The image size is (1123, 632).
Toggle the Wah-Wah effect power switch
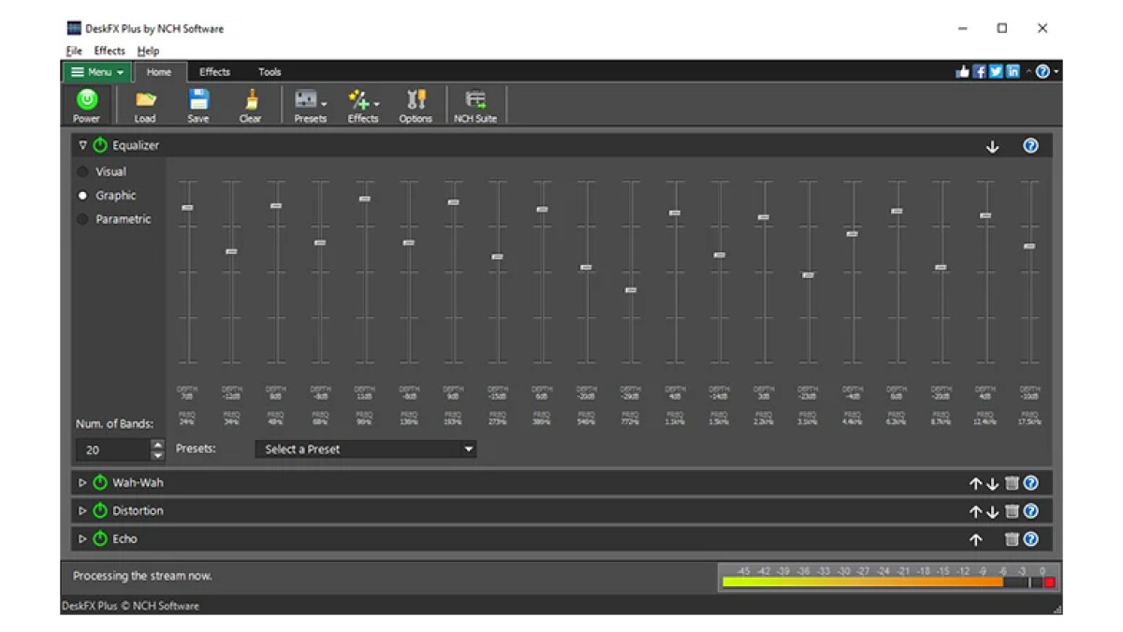click(100, 482)
